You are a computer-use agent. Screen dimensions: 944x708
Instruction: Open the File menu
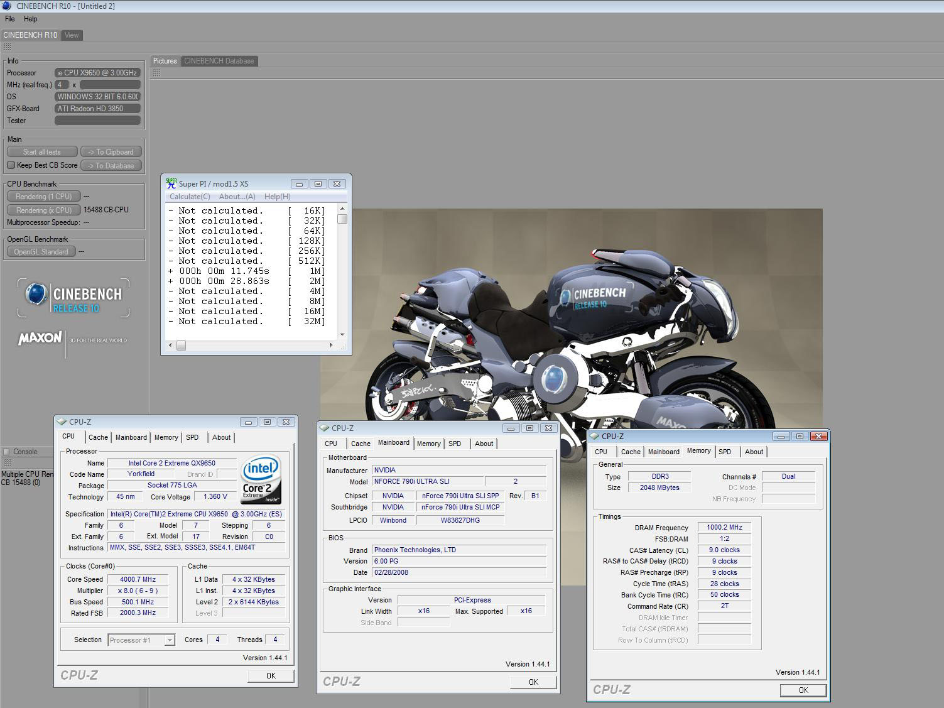click(x=10, y=19)
